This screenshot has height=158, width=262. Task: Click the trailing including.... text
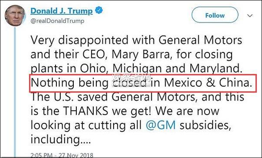coord(61,139)
